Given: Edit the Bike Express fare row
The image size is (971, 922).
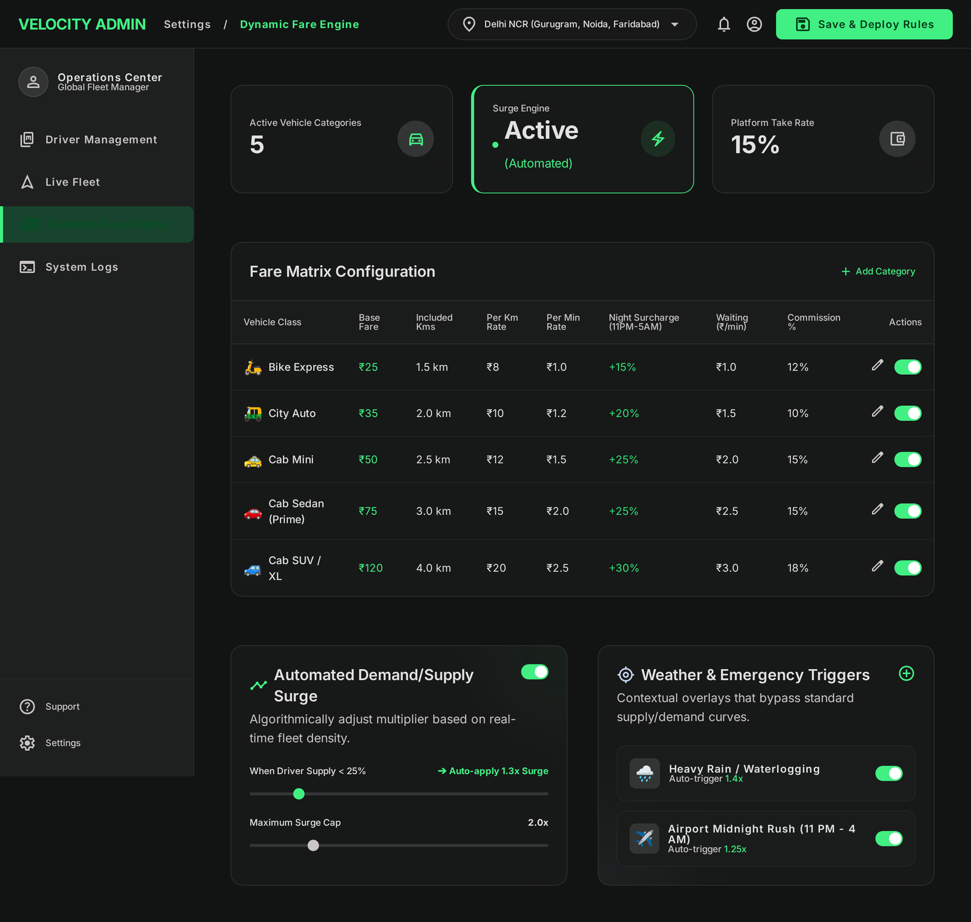Looking at the screenshot, I should [878, 365].
